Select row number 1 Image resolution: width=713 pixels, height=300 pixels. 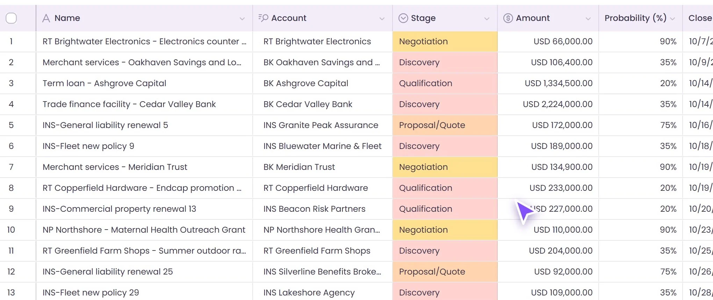pos(11,42)
